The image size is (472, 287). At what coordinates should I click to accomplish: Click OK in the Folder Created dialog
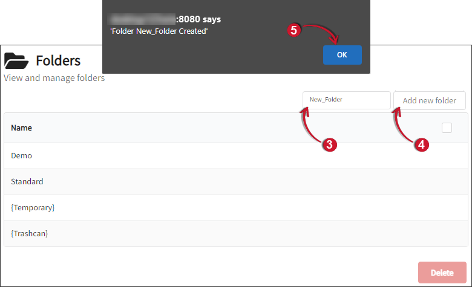pyautogui.click(x=343, y=55)
